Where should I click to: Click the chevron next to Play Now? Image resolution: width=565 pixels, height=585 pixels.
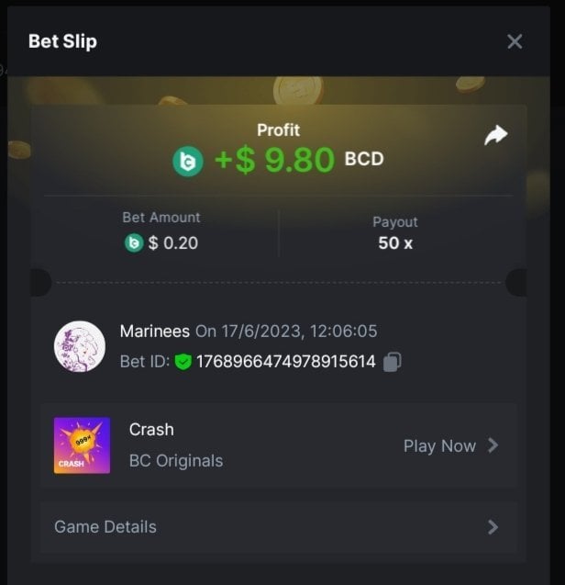point(493,445)
